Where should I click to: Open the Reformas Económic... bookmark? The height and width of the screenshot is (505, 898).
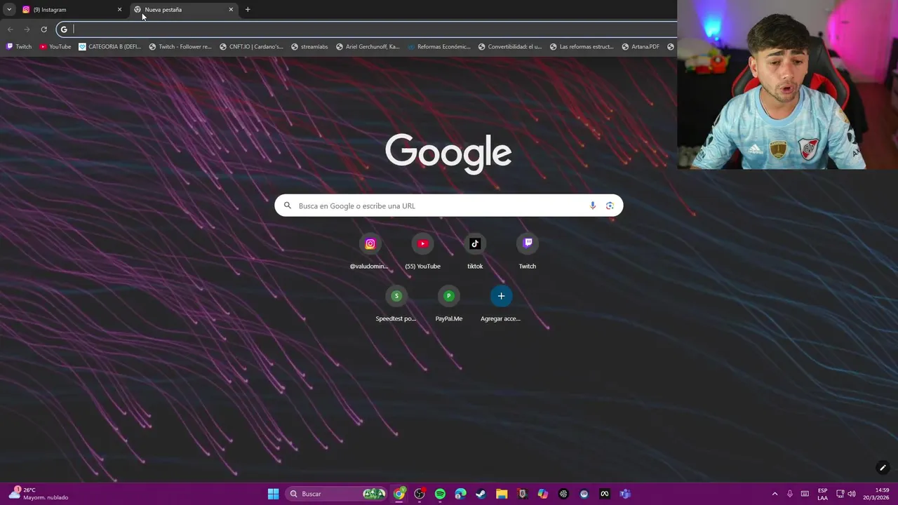[x=439, y=47]
